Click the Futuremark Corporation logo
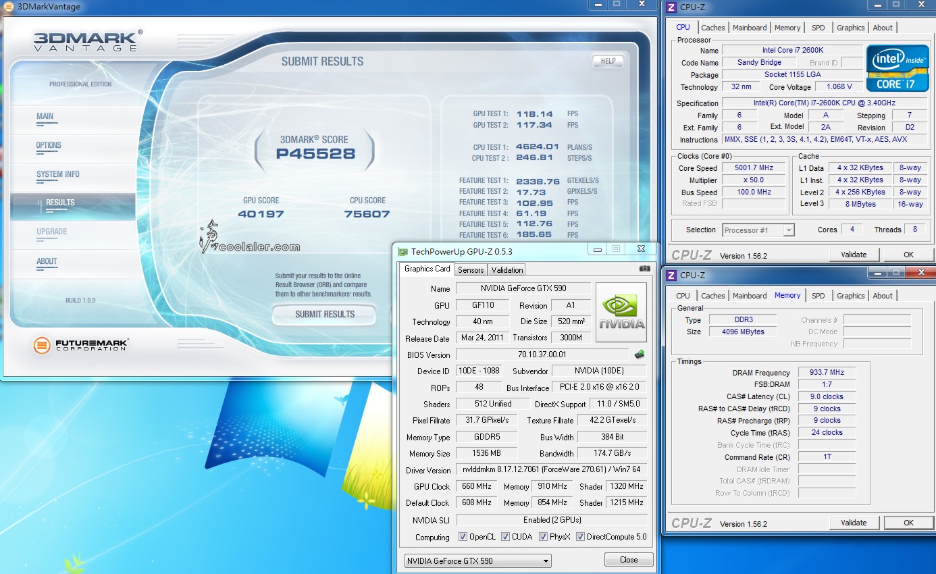Screen dimensions: 936x574 80,346
